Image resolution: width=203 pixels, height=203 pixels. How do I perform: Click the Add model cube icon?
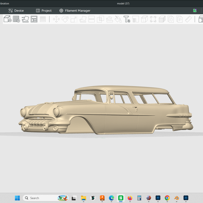7,19
